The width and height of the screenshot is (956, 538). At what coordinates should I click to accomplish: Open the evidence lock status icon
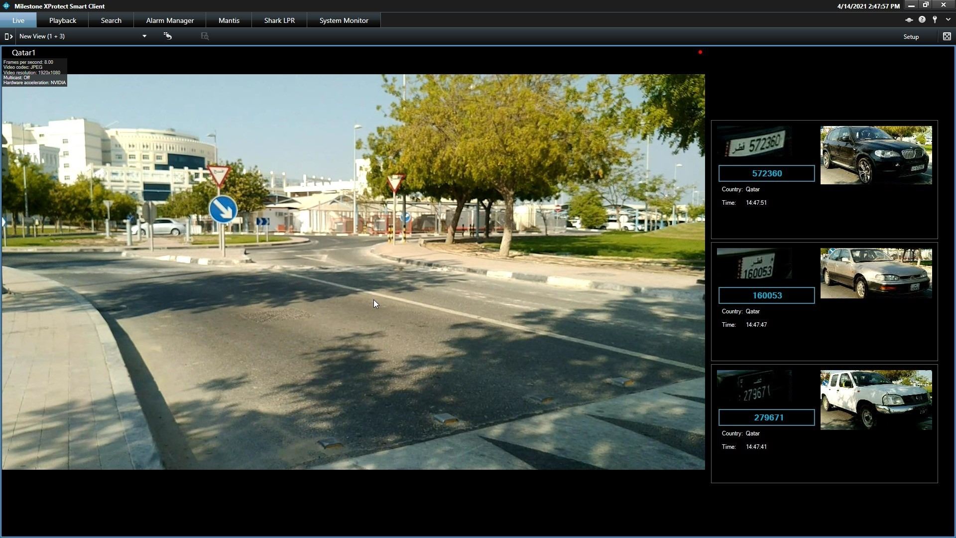(909, 20)
